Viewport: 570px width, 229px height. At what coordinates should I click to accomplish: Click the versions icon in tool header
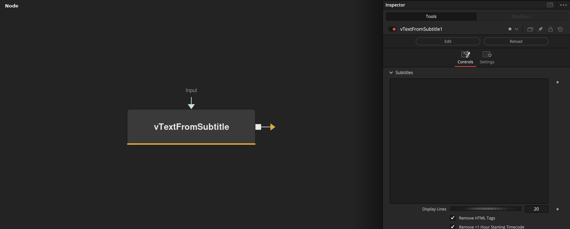point(530,29)
